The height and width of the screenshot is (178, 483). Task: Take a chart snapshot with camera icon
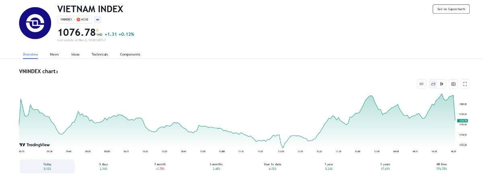pos(454,84)
